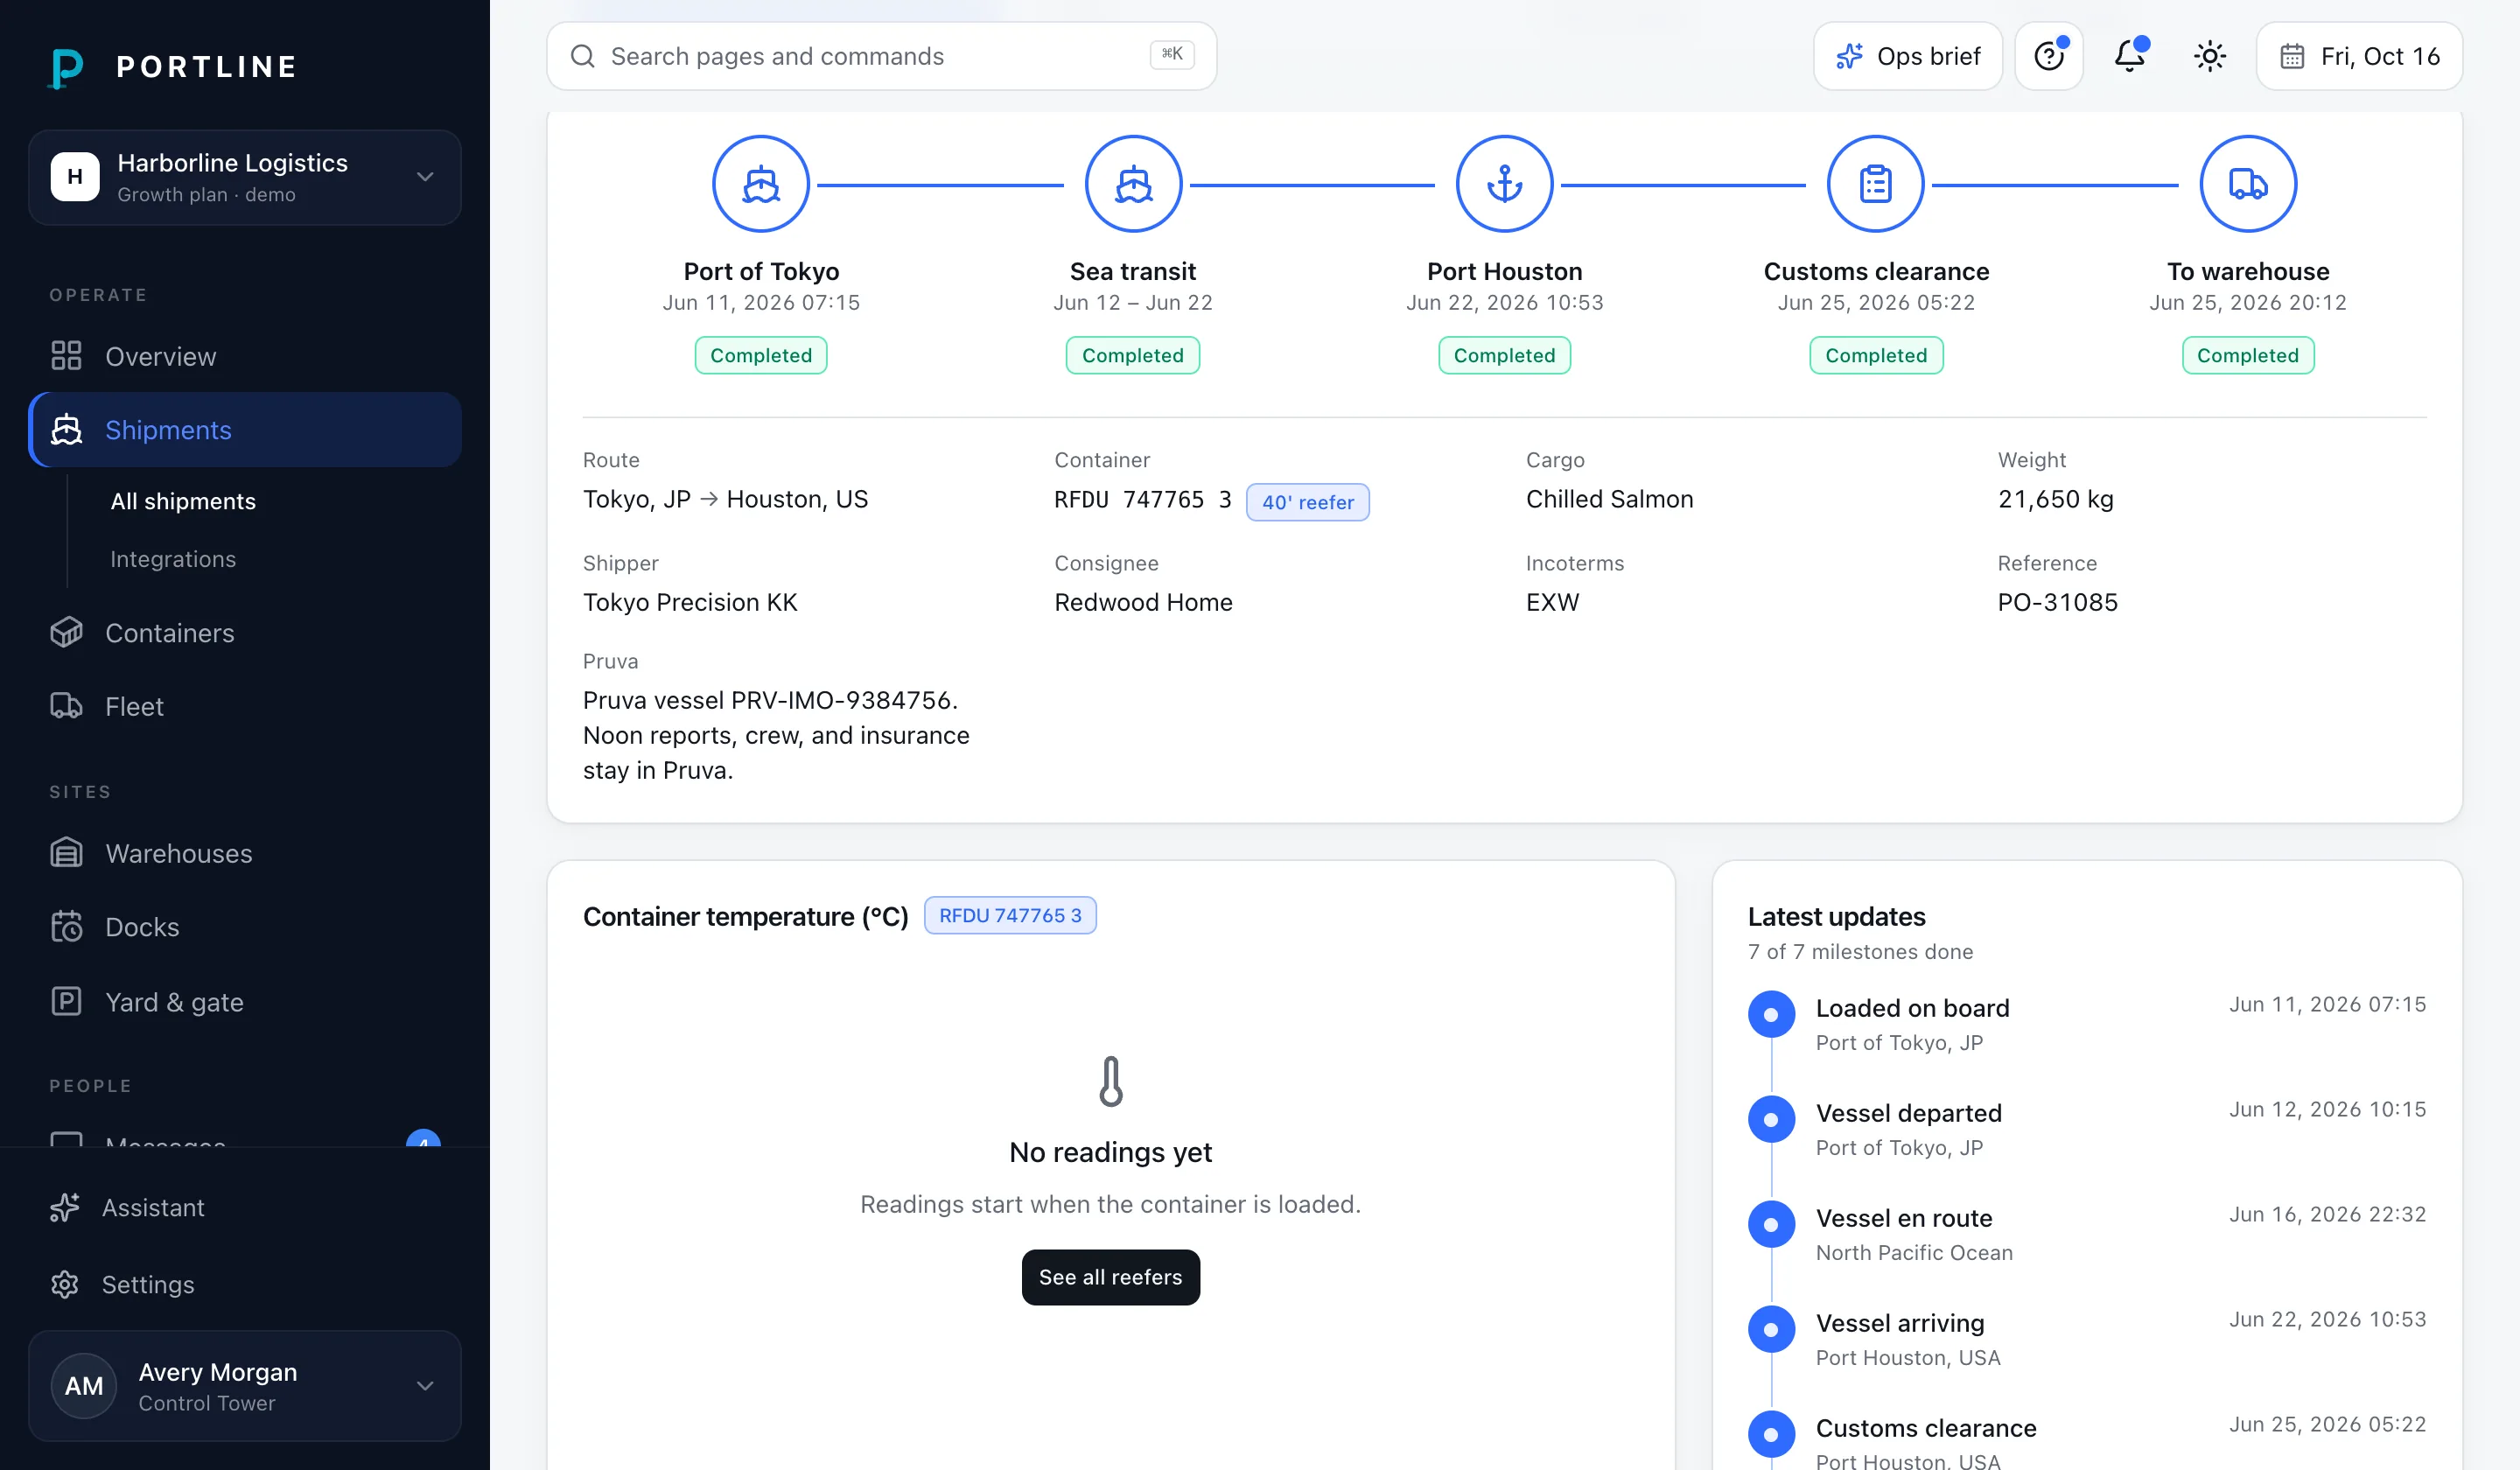
Task: Select All shipments sub-item
Action: tap(183, 501)
